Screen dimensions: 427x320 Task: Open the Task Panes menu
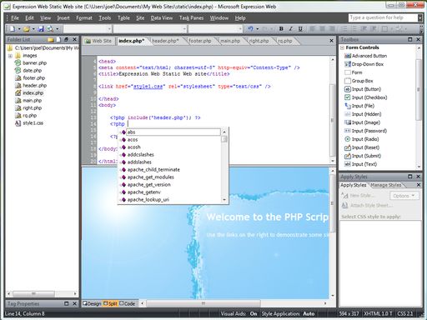coord(191,18)
